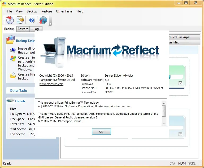204x168 pixels.
Task: Open the Restore menu
Action: coord(47,11)
